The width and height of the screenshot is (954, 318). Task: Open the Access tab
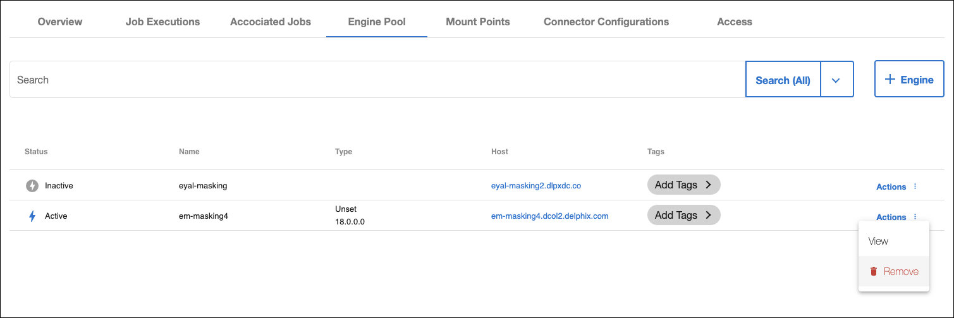[735, 21]
